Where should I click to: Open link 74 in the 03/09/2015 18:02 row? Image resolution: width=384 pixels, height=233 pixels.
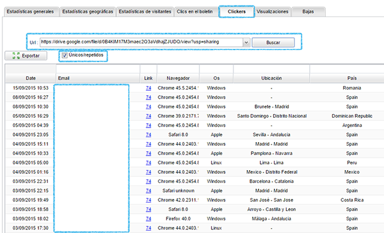(x=148, y=218)
